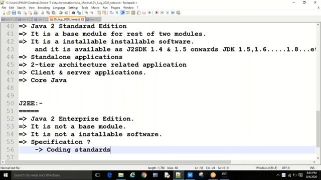The height and width of the screenshot is (180, 321).
Task: Click the Windows Start button
Action: click(x=6, y=175)
